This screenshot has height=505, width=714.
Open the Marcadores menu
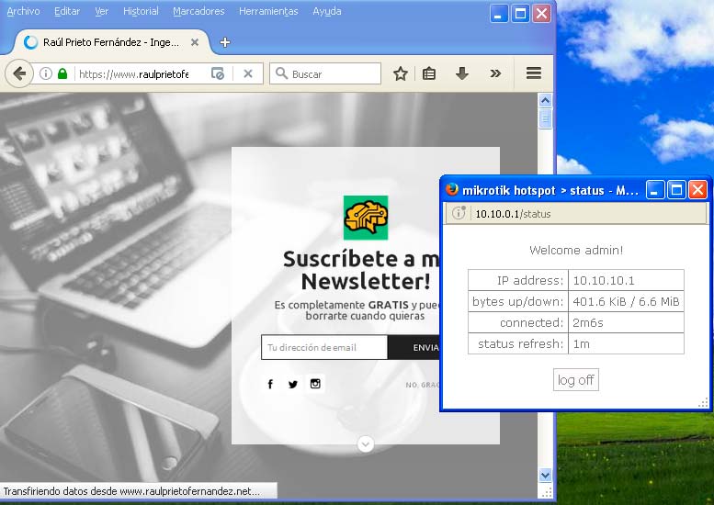click(x=198, y=11)
